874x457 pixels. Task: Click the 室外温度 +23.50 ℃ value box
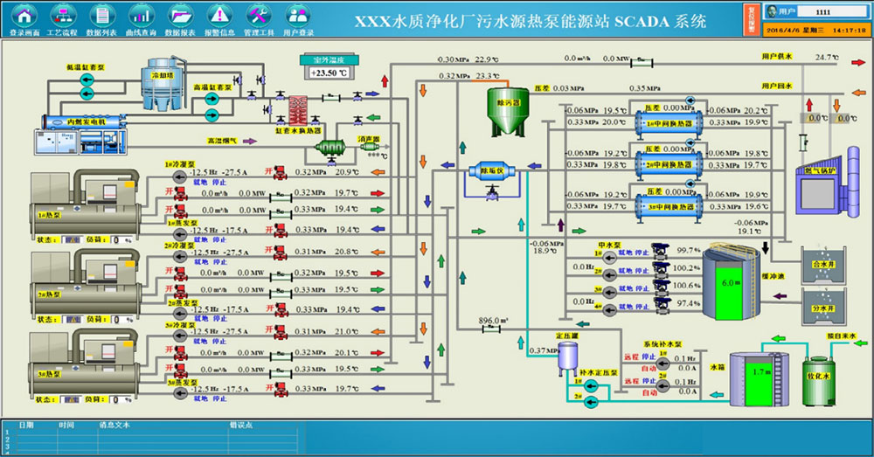click(329, 73)
